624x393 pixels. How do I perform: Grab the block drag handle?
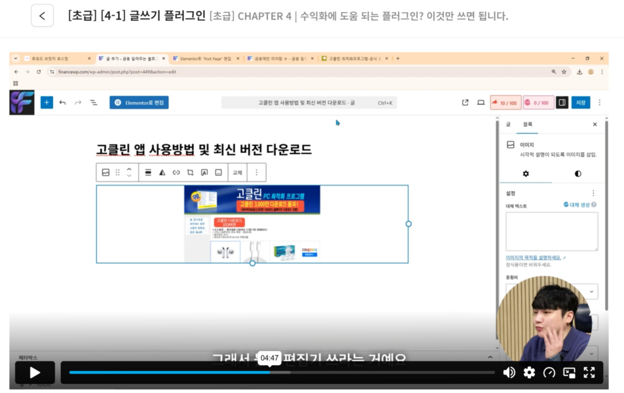click(118, 172)
